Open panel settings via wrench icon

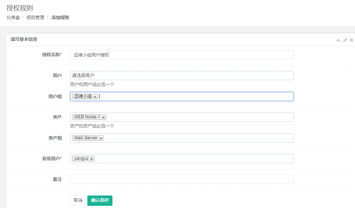click(345, 40)
